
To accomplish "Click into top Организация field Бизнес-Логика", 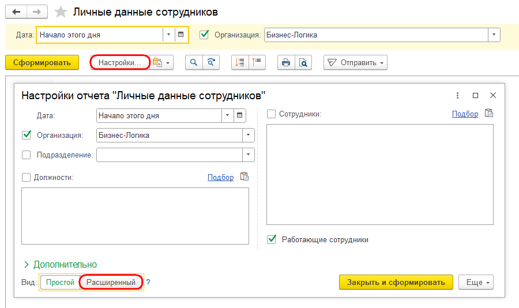I will (x=376, y=35).
